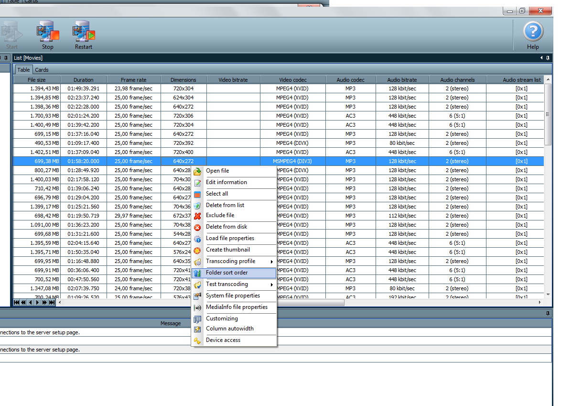This screenshot has width=561, height=406.
Task: Sort by the Audio channels column header
Action: [x=458, y=80]
